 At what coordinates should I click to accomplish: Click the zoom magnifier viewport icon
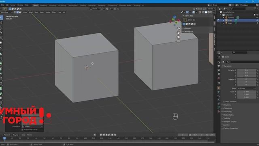tap(178, 29)
